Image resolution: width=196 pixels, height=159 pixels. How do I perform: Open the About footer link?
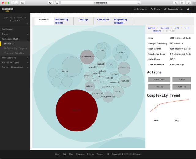(x=58, y=154)
